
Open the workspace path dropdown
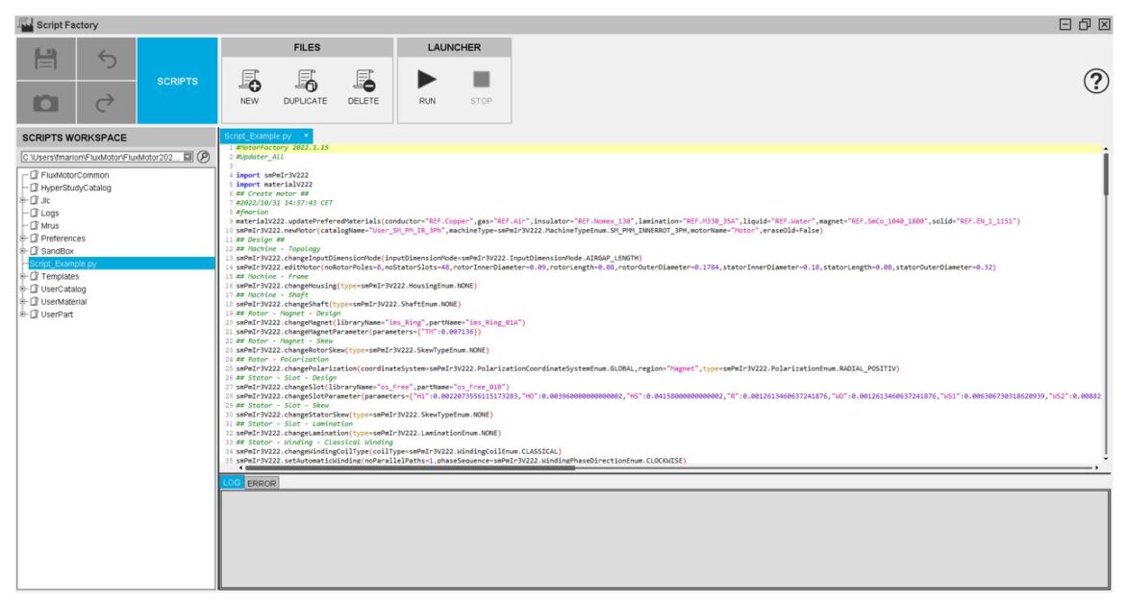point(188,157)
